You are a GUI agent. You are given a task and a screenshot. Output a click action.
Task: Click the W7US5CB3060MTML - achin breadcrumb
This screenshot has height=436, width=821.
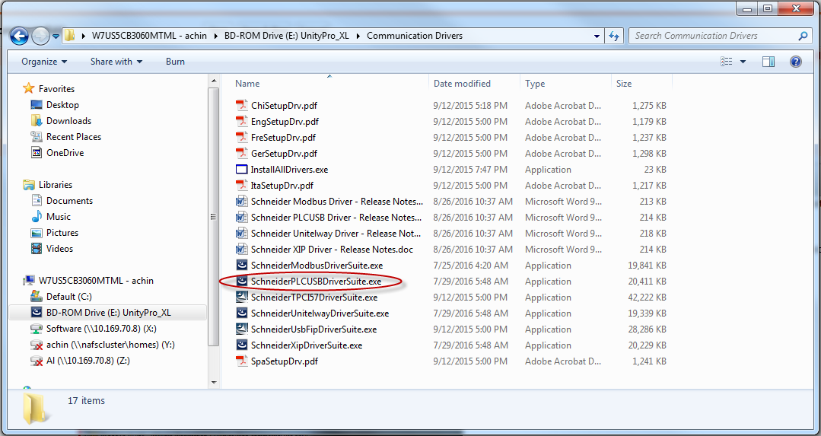click(x=148, y=36)
